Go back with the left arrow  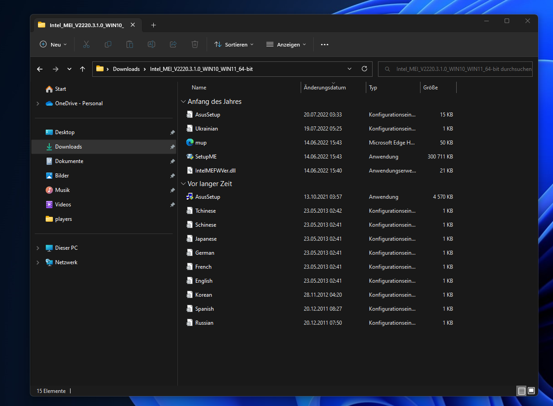(40, 69)
